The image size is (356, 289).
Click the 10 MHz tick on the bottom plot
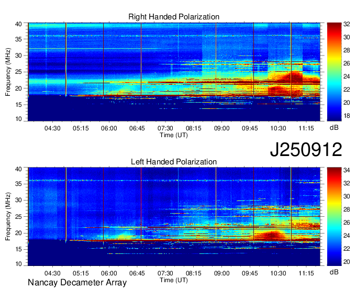tap(18, 264)
